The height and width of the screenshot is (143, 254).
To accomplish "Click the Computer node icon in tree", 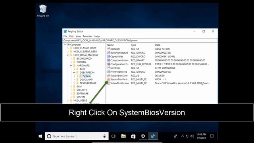I will 68,44.
